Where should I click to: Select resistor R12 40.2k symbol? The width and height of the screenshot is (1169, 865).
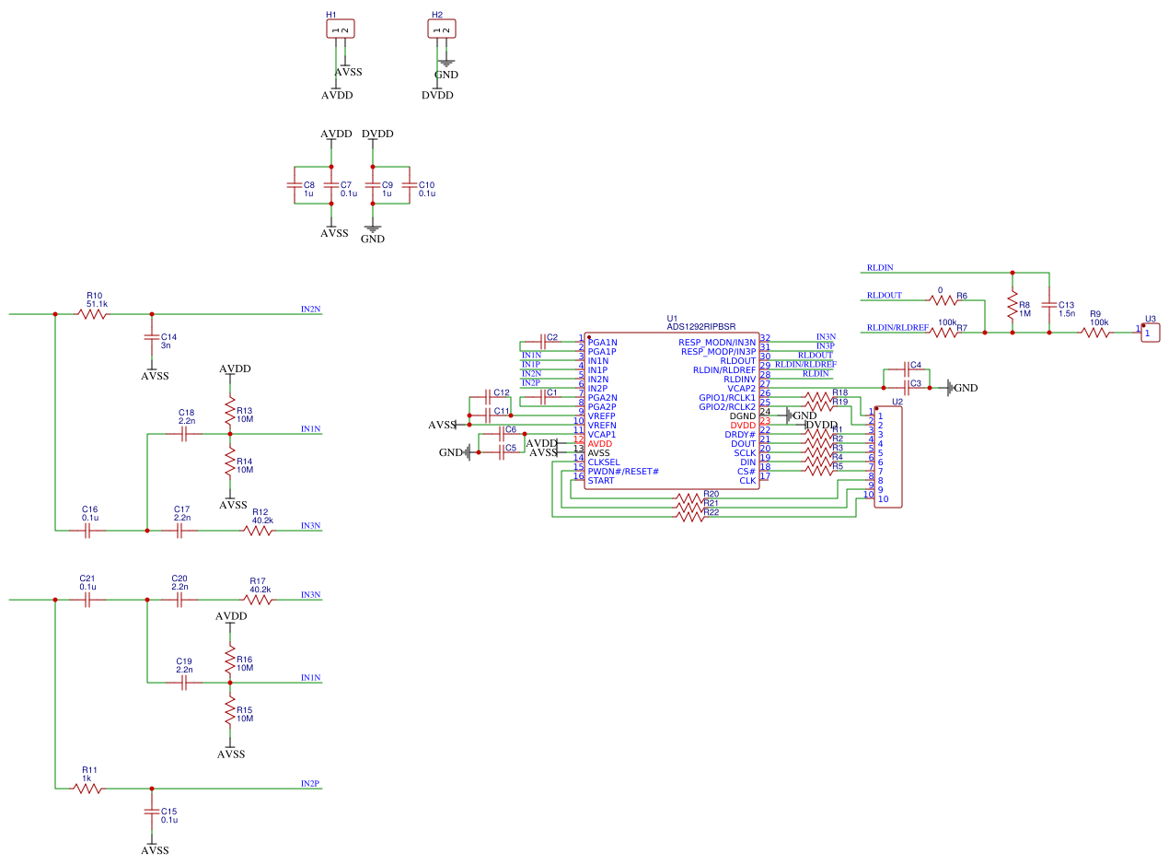259,531
